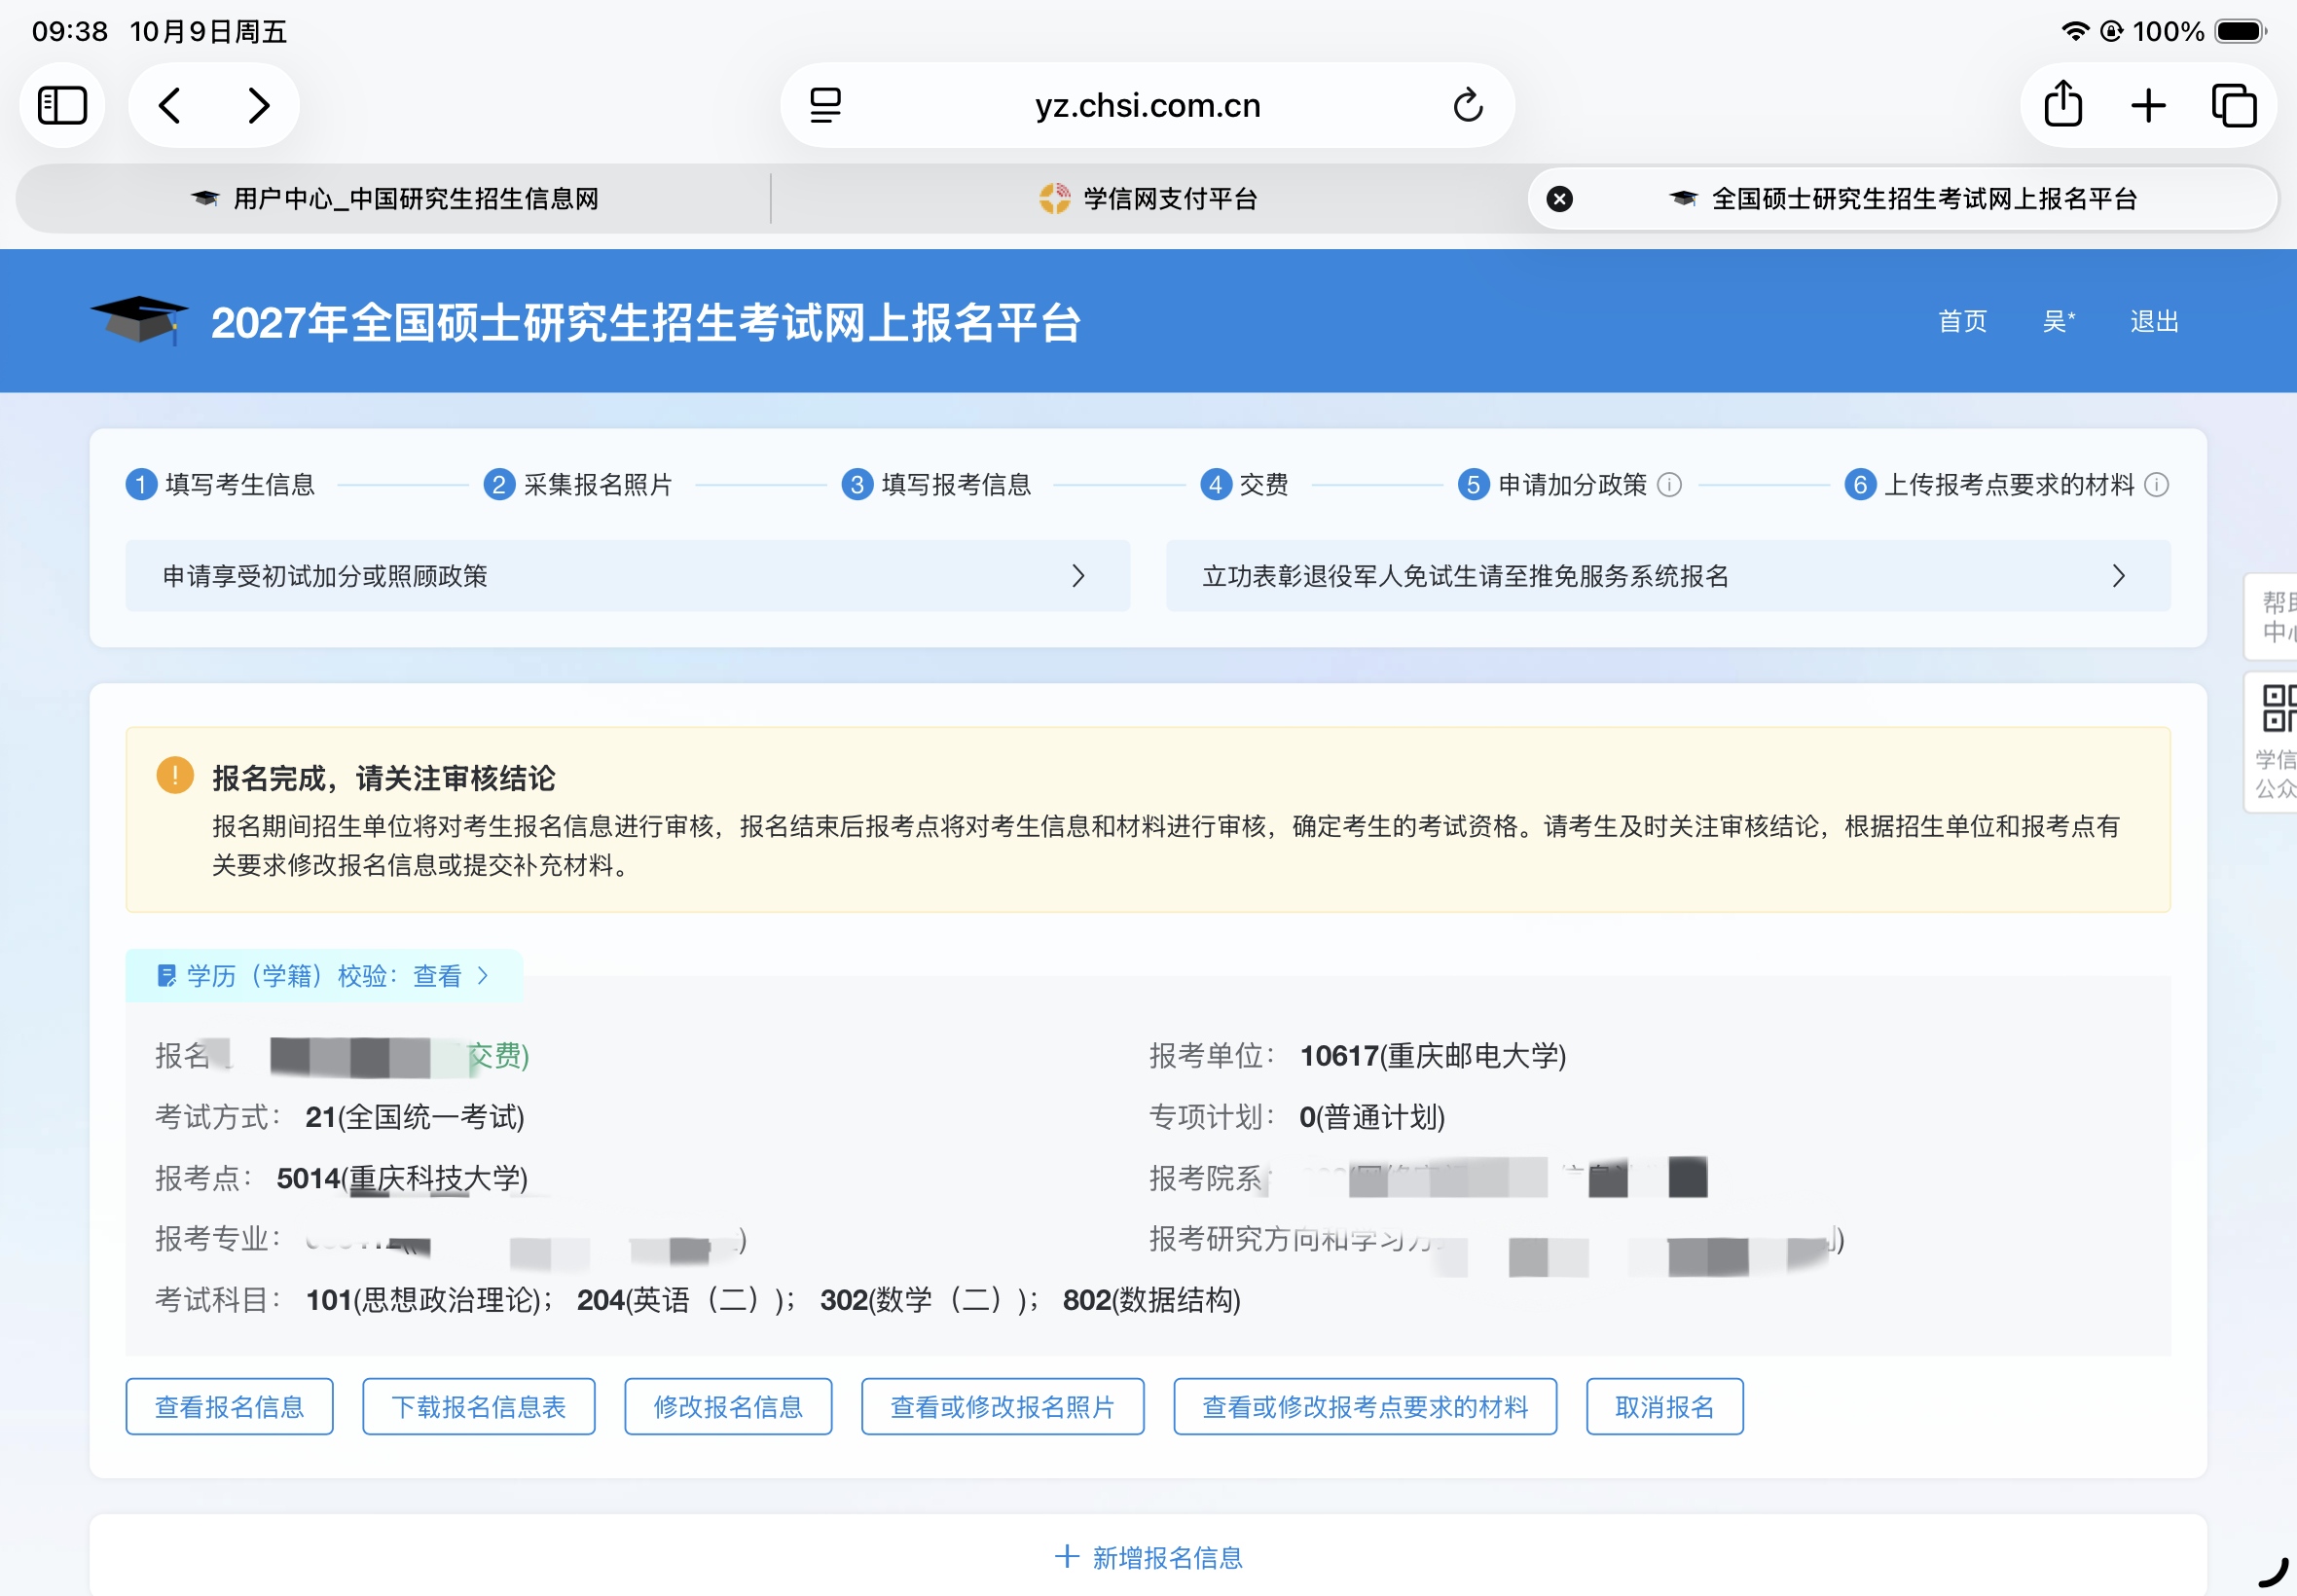
Task: Show all open tabs overview
Action: (x=2233, y=105)
